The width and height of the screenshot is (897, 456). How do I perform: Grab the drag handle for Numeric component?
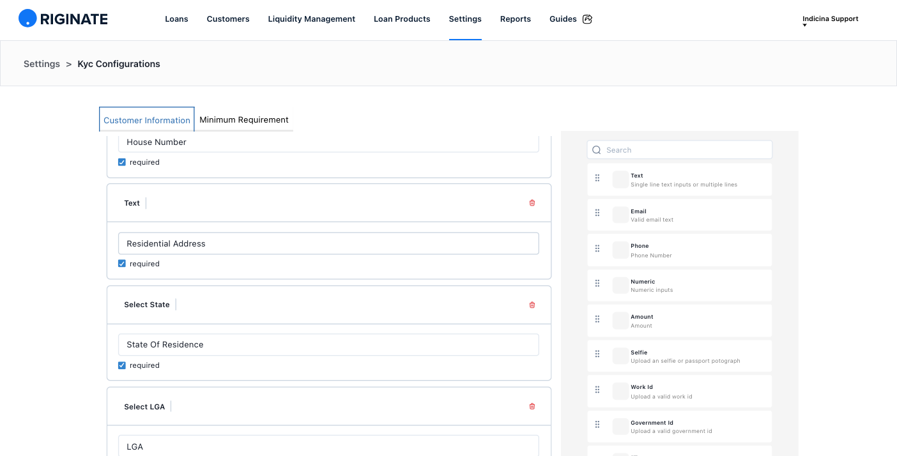(x=597, y=284)
